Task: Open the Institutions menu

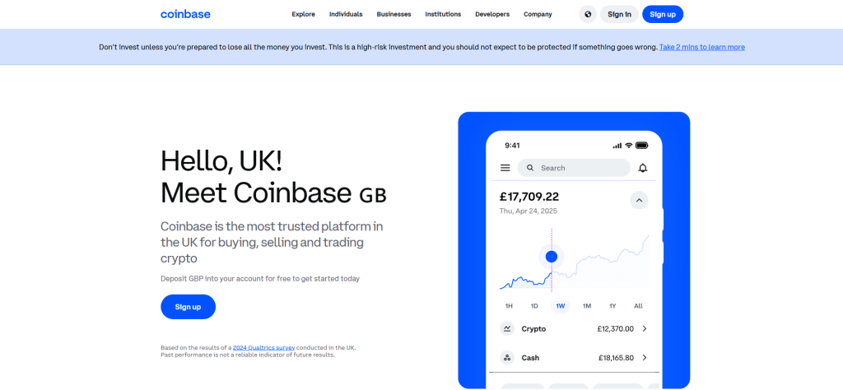Action: 443,15
